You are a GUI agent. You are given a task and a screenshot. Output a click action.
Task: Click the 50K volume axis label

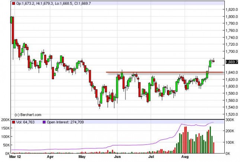click(6, 145)
